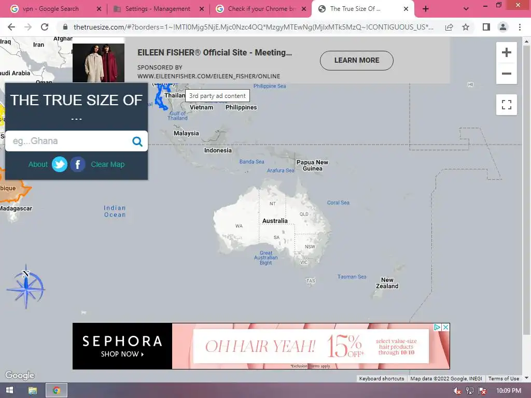Open Keyboard shortcuts link

pos(382,378)
